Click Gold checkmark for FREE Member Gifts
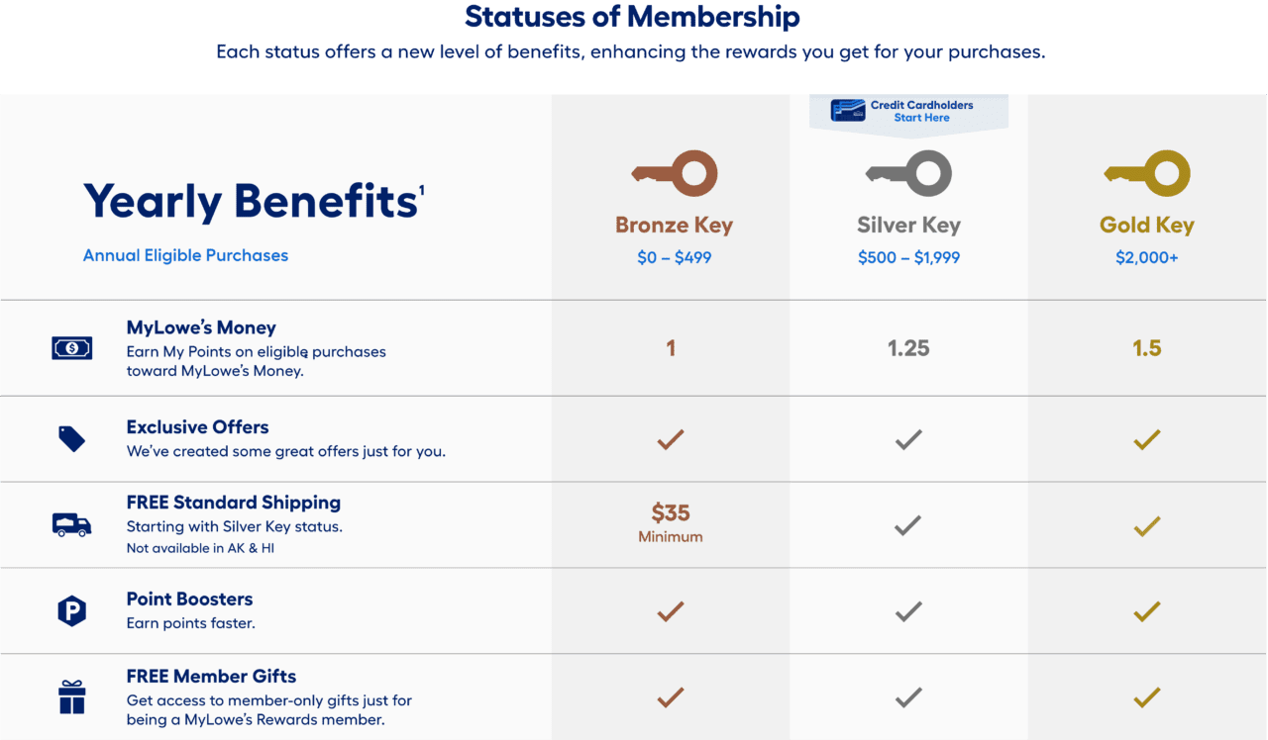 pyautogui.click(x=1146, y=697)
